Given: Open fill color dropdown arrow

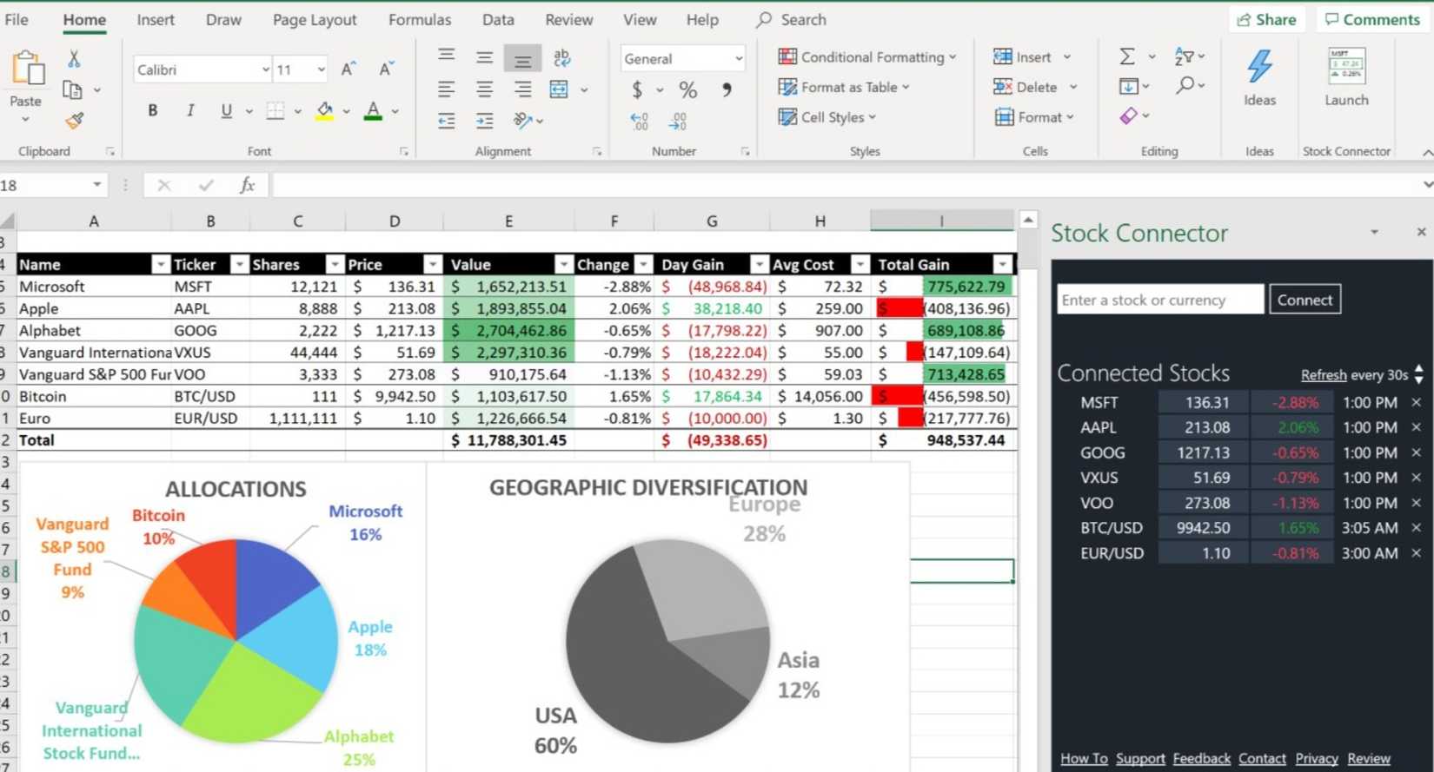Looking at the screenshot, I should (x=346, y=111).
